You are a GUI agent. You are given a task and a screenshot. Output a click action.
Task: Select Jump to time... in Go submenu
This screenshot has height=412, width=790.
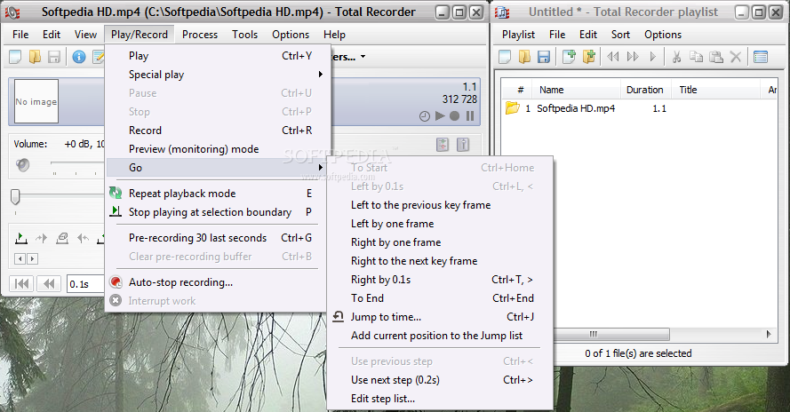pyautogui.click(x=440, y=317)
